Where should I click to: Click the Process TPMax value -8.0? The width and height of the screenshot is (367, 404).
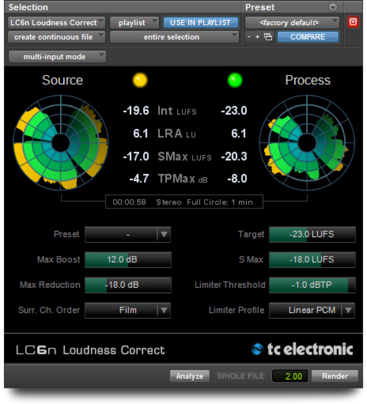point(237,179)
